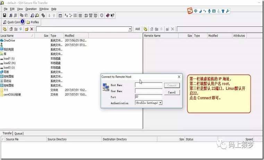Open the Help menu

tap(54, 9)
